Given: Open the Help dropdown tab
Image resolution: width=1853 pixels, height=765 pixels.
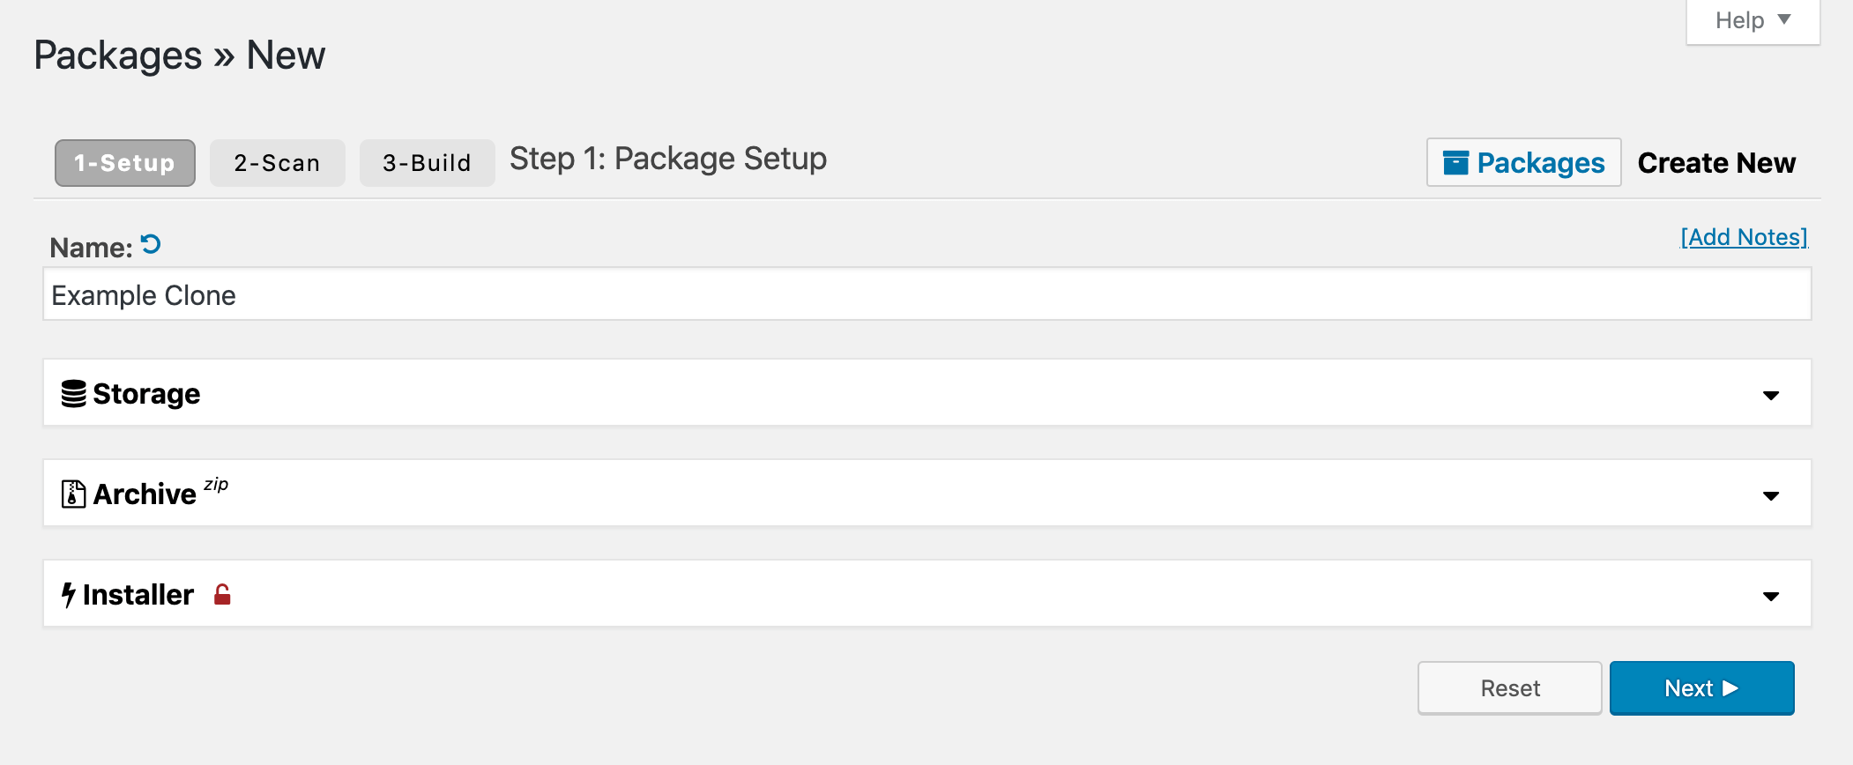Looking at the screenshot, I should pos(1753,20).
